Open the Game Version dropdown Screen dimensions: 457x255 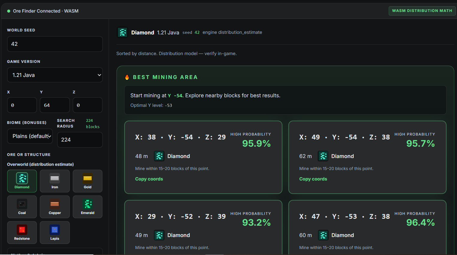tap(55, 75)
